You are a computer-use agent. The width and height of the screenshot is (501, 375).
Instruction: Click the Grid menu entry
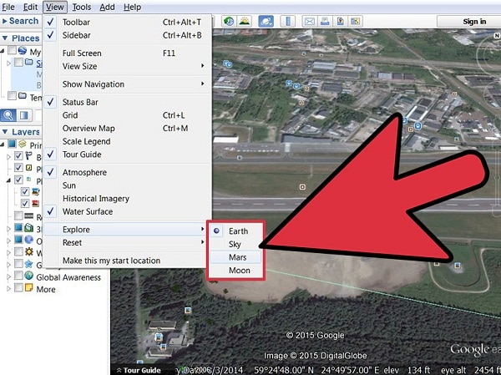[128, 115]
